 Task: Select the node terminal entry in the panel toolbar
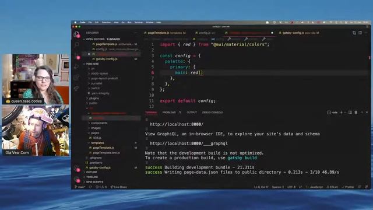pos(332,113)
